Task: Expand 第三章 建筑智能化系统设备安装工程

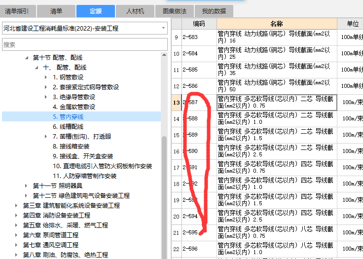Action: coord(16,206)
